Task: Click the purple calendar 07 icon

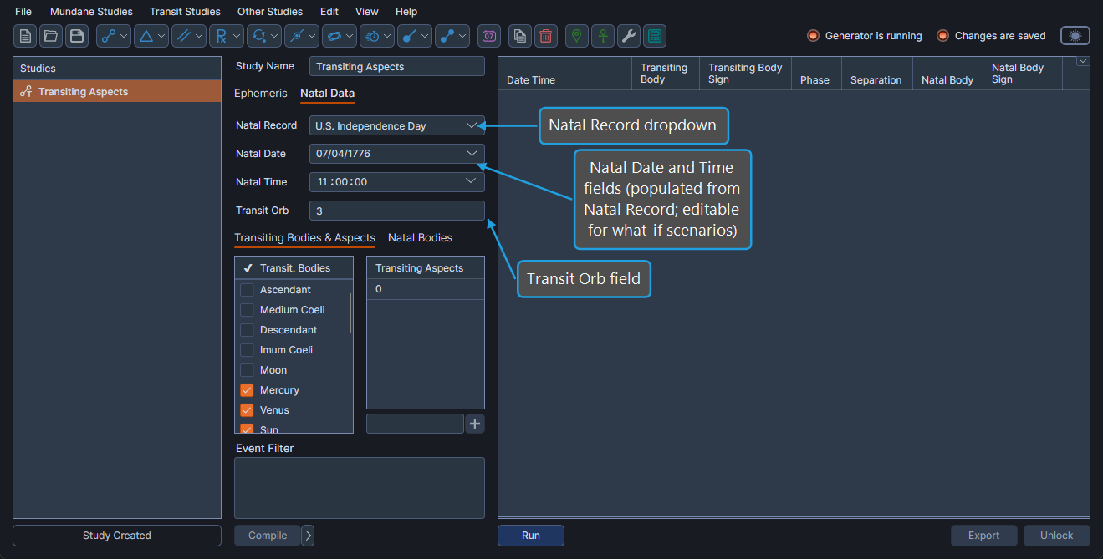Action: point(489,36)
